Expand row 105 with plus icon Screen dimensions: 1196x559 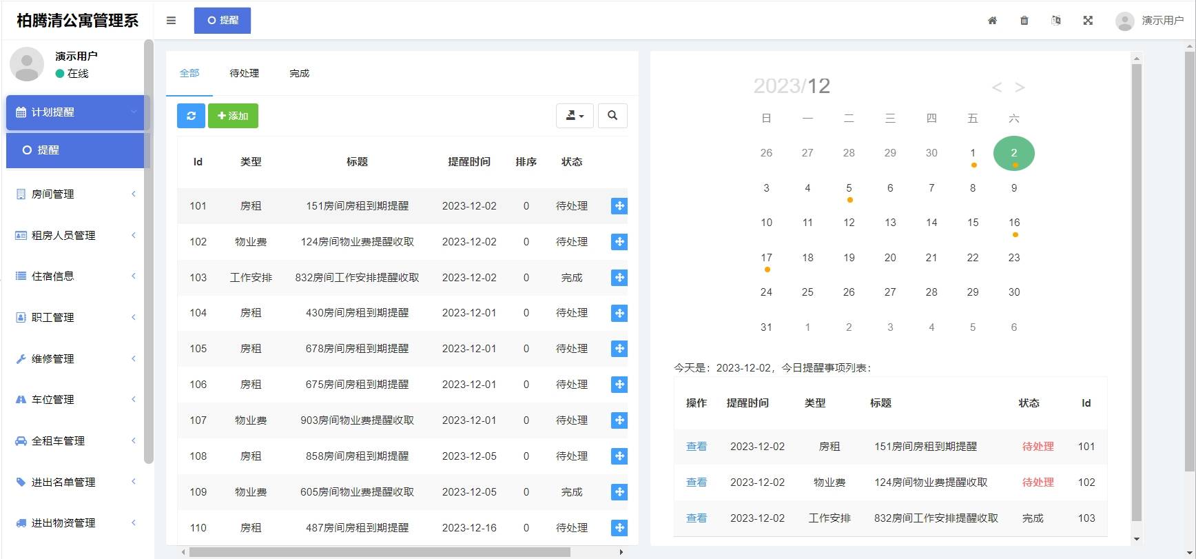coord(619,349)
